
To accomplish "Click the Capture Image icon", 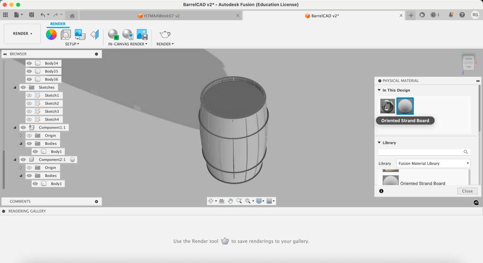I will 142,34.
